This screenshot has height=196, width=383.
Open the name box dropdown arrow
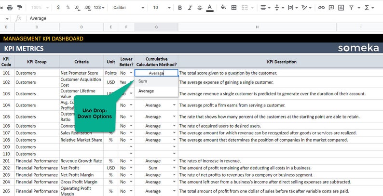tap(7, 19)
